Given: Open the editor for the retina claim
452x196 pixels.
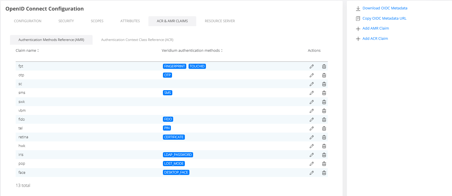Looking at the screenshot, I should pyautogui.click(x=312, y=137).
